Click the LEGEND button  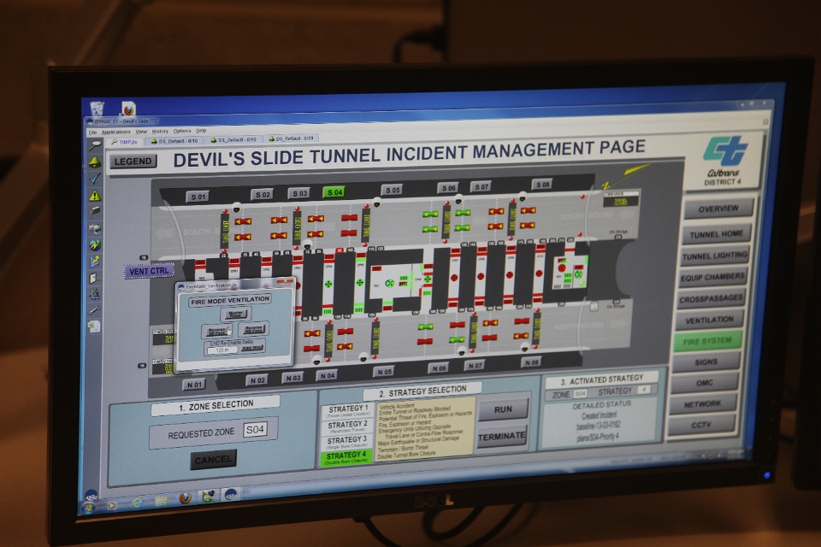pyautogui.click(x=133, y=162)
